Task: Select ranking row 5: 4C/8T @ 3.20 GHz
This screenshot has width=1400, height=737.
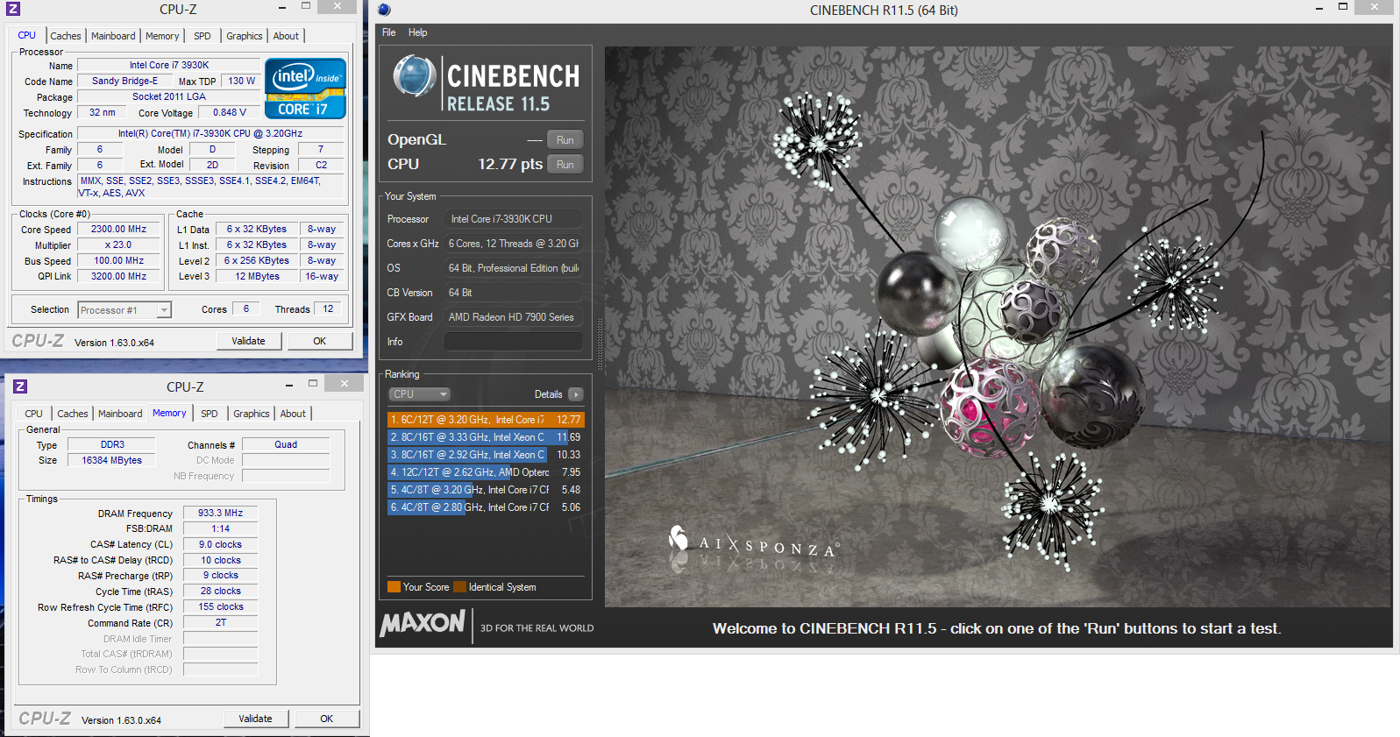Action: tap(486, 490)
